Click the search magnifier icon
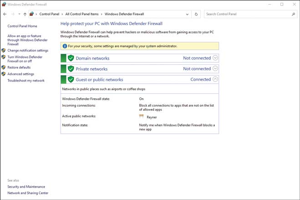Image resolution: width=300 pixels, height=200 pixels. point(293,14)
